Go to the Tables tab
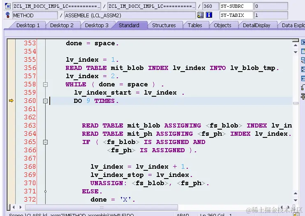Image resolution: width=305 pixels, height=216 pixels. pyautogui.click(x=195, y=26)
